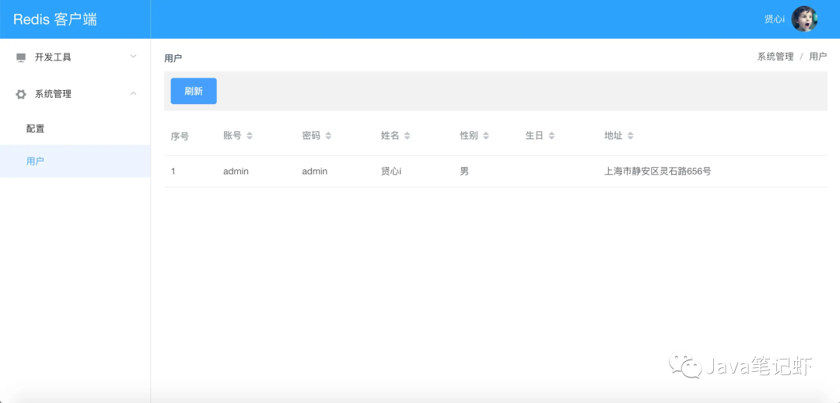Click the Redis 客户端 title

pos(55,19)
